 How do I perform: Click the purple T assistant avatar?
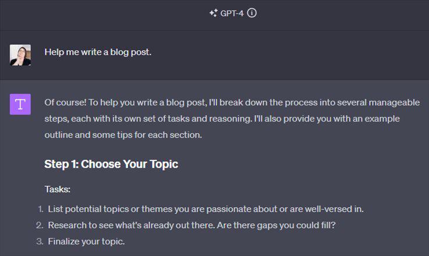[20, 104]
